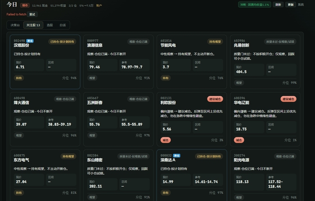315x201 pixels.
Task: Open the 浪潮信息 stock card title
Action: click(95, 45)
